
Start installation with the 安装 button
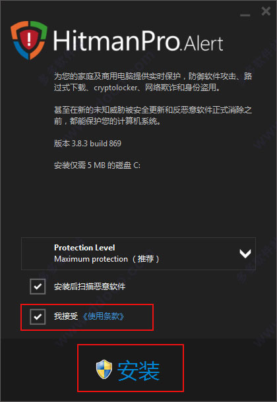pyautogui.click(x=131, y=368)
